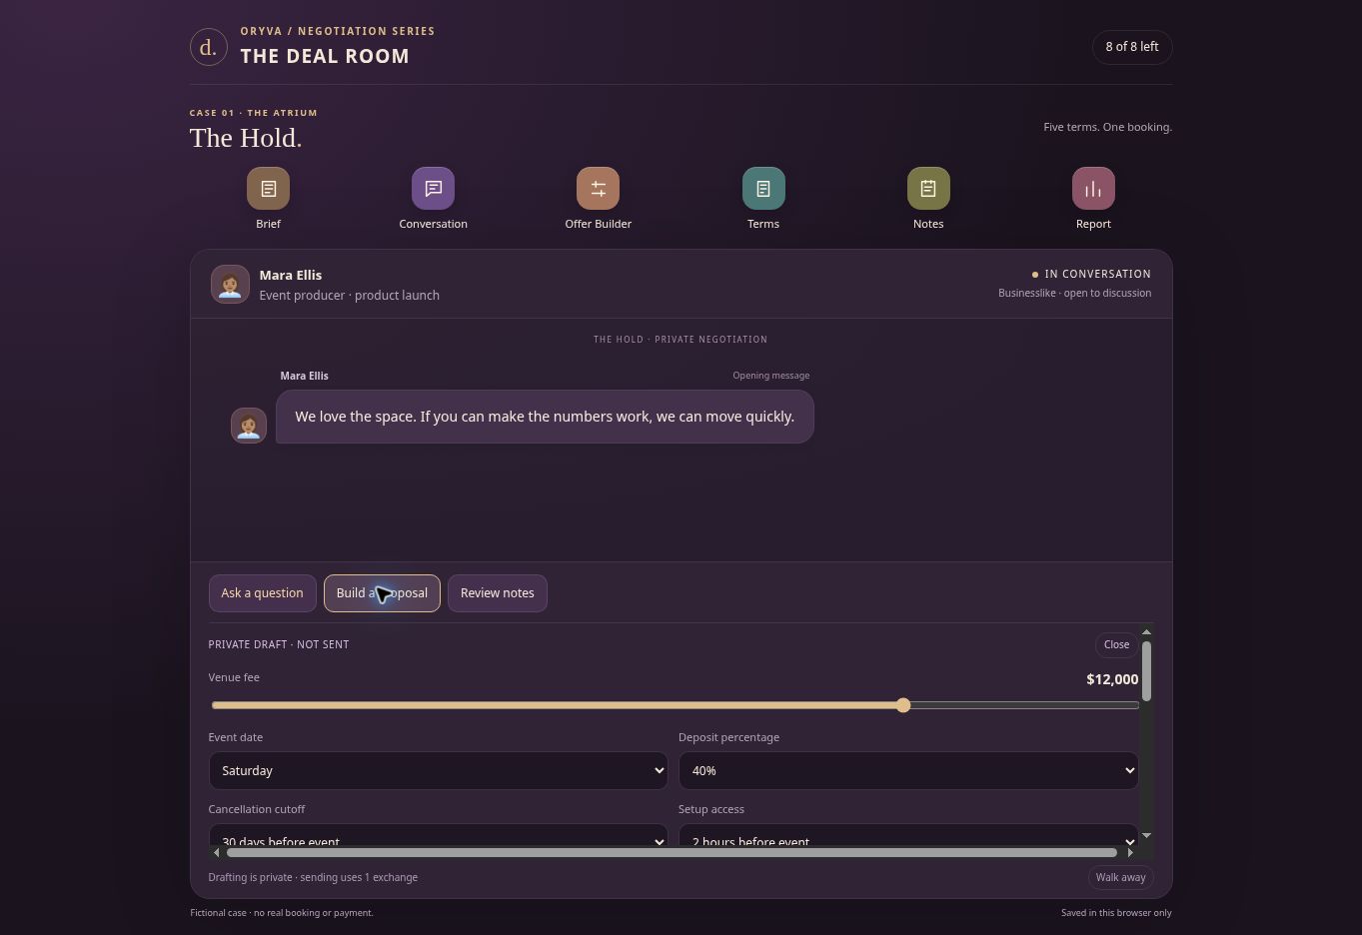
Task: Click Mara's opening message bubble
Action: [545, 417]
